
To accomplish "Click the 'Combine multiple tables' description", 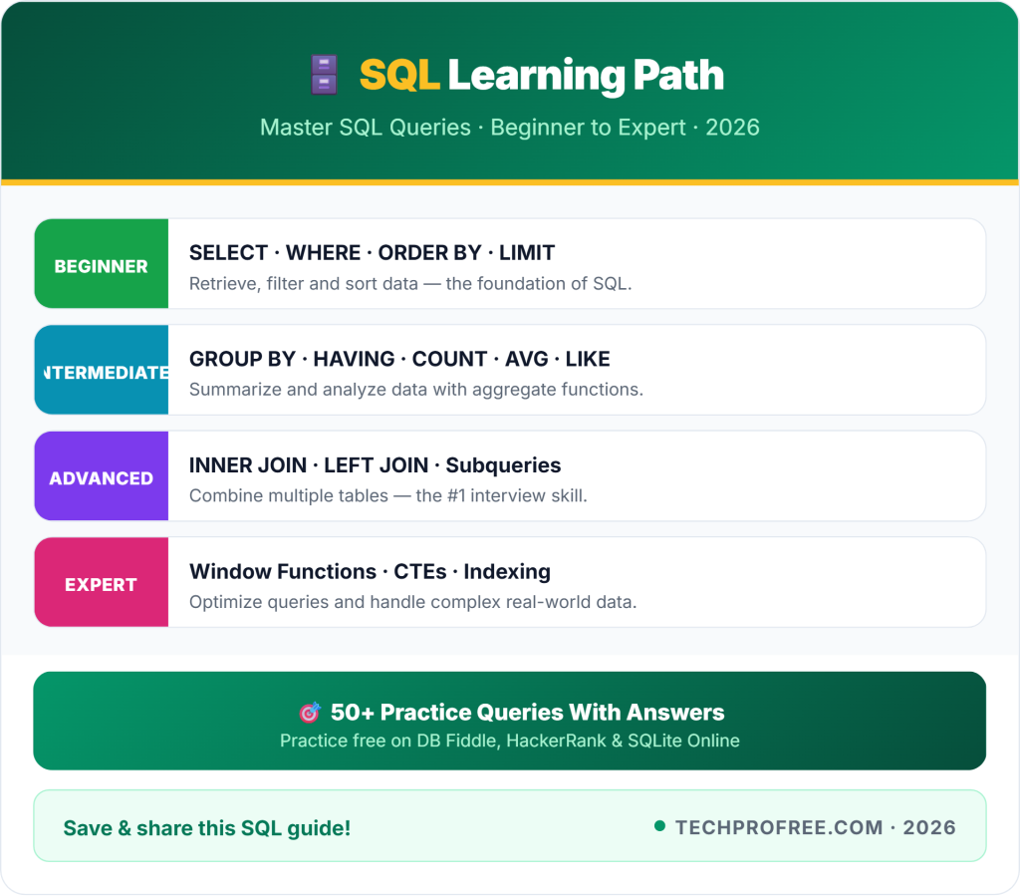I will pos(388,495).
